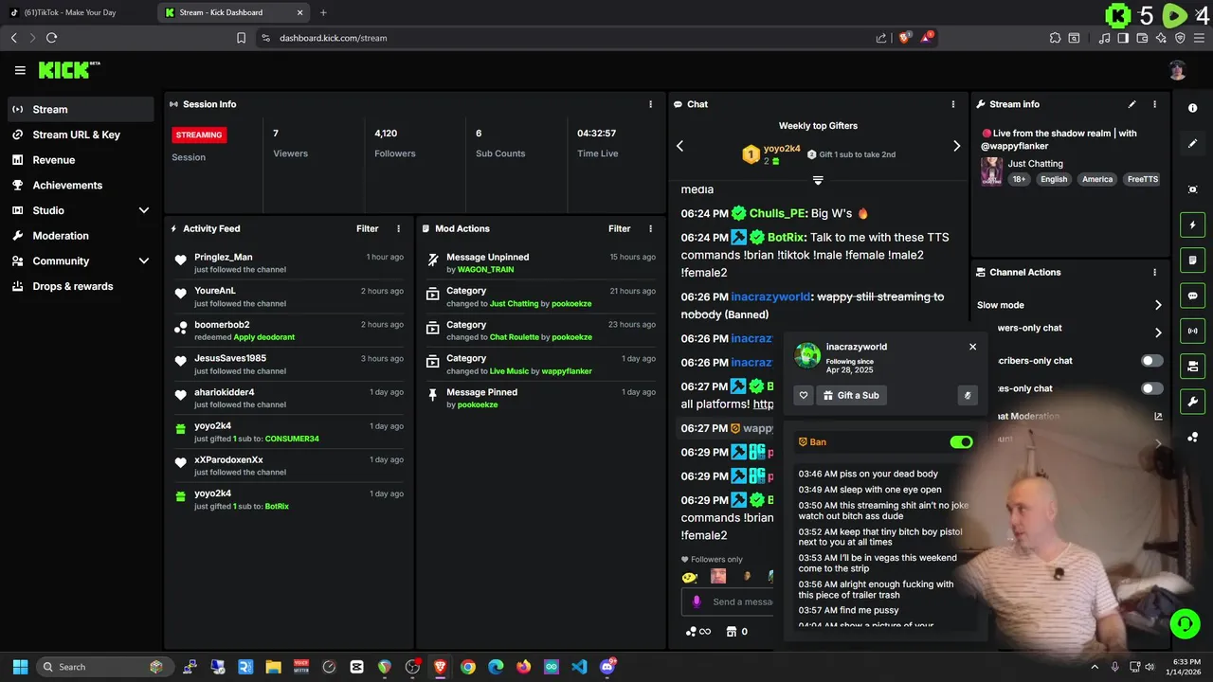Click the CONSUMER34 link in Activity Feed

click(x=292, y=439)
